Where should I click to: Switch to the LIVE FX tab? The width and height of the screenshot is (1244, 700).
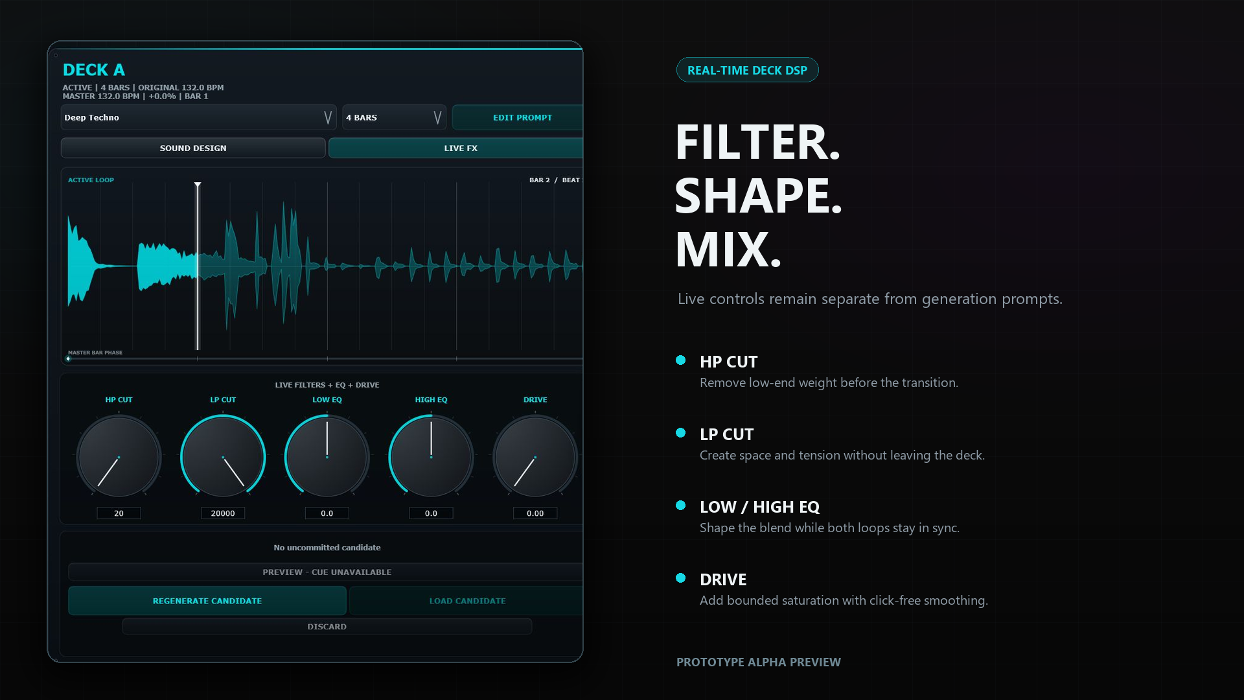(456, 148)
